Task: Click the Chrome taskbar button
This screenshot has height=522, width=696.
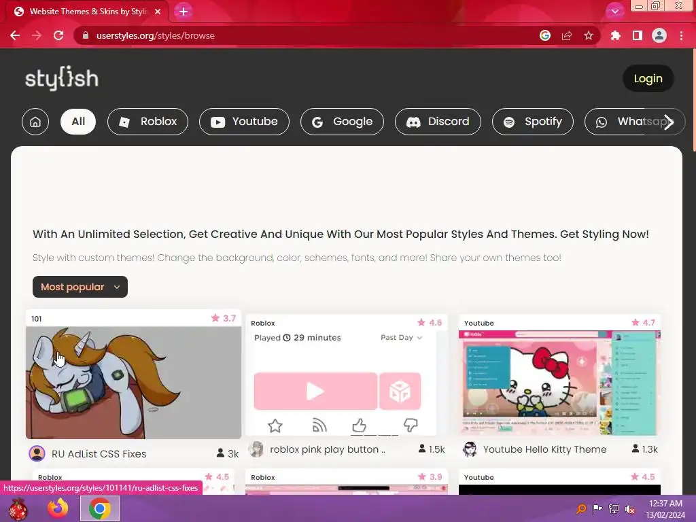Action: (x=100, y=508)
